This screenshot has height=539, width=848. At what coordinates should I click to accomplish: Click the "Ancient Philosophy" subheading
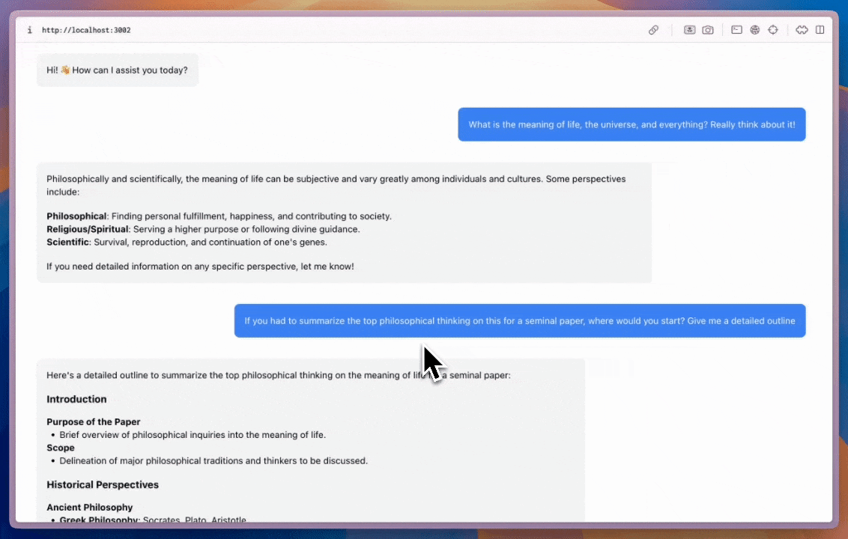[89, 507]
